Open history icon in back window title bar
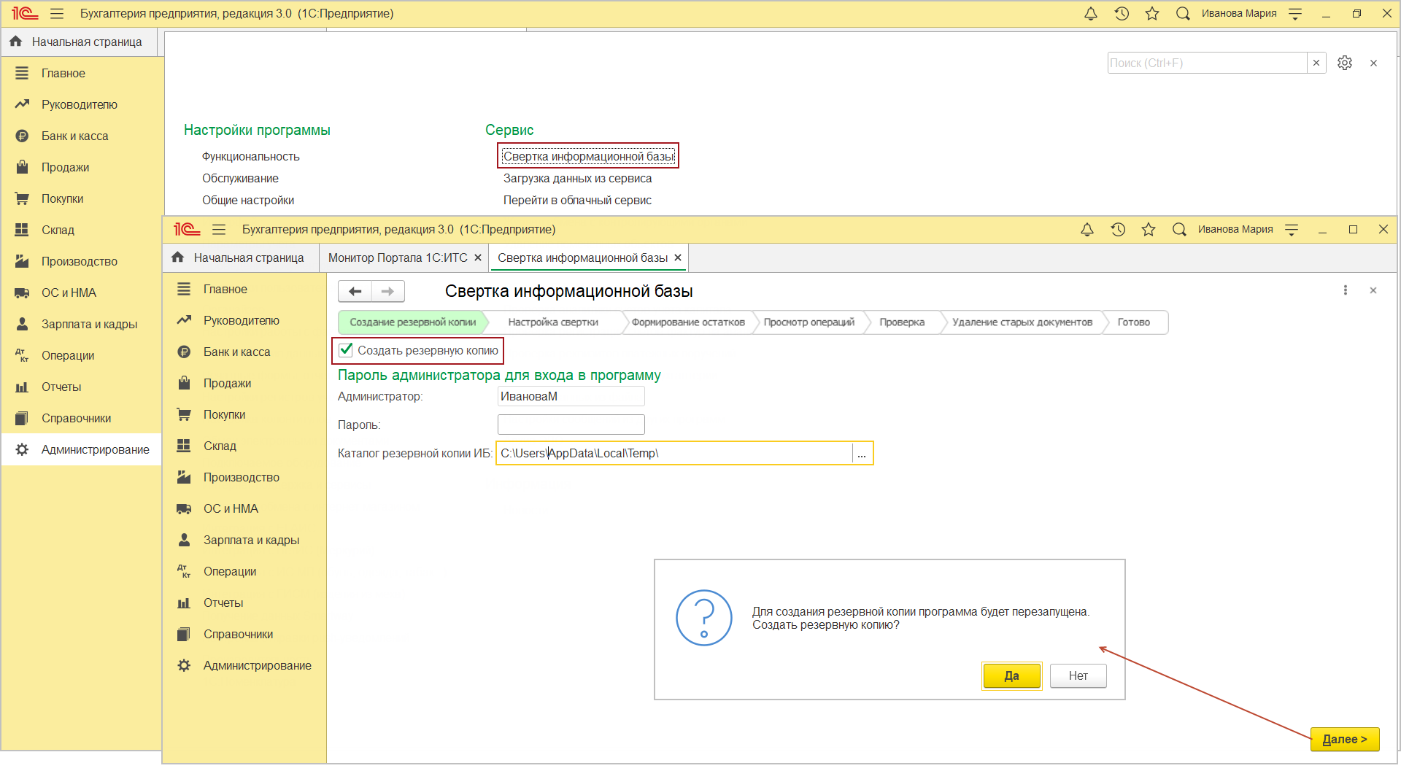 tap(1122, 14)
